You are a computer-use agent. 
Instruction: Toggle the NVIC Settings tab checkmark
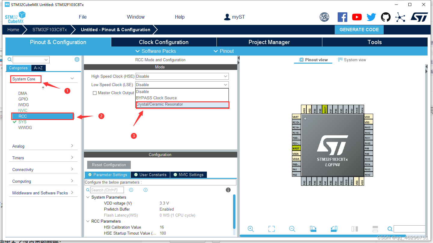pyautogui.click(x=175, y=175)
